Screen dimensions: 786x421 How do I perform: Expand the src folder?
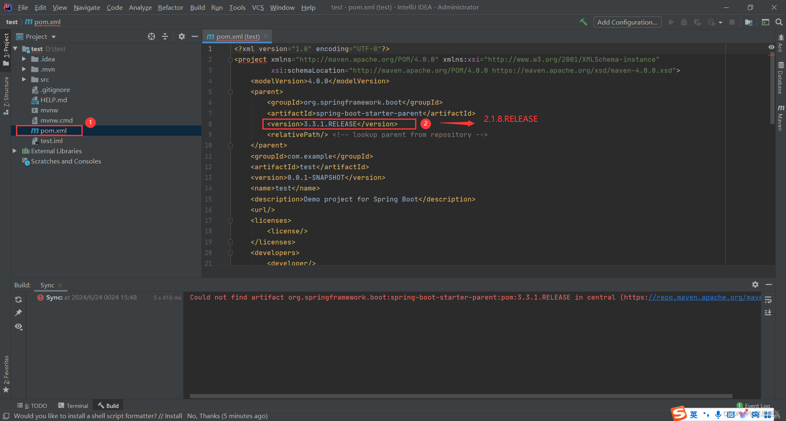[x=24, y=79]
